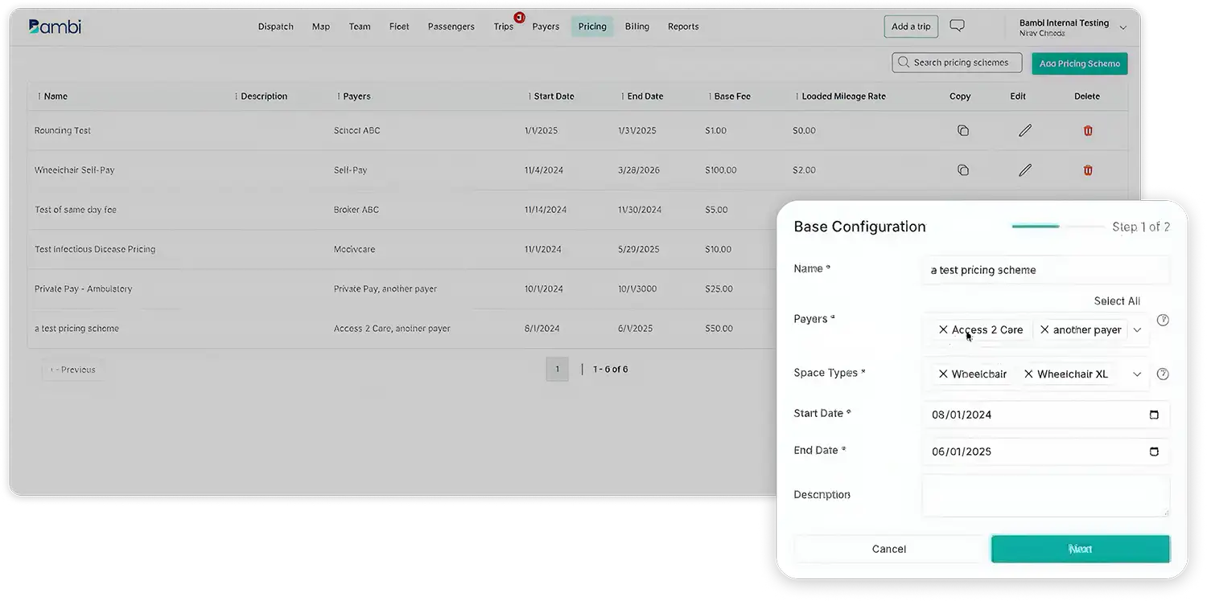Click the 'Private Pay - Ambulatory' name cell
The width and height of the screenshot is (1207, 601).
click(83, 288)
